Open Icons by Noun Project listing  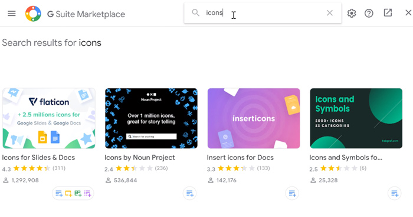140,158
